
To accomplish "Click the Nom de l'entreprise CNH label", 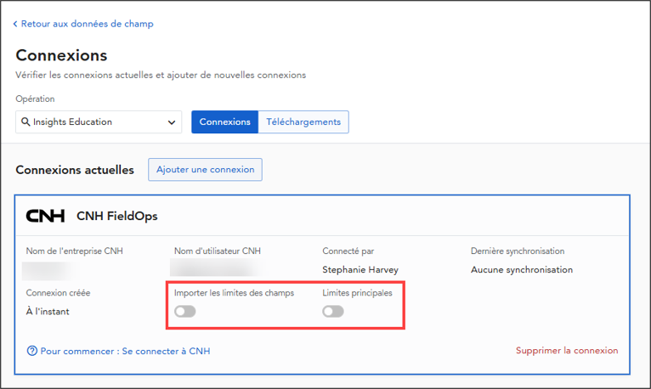I will point(74,251).
